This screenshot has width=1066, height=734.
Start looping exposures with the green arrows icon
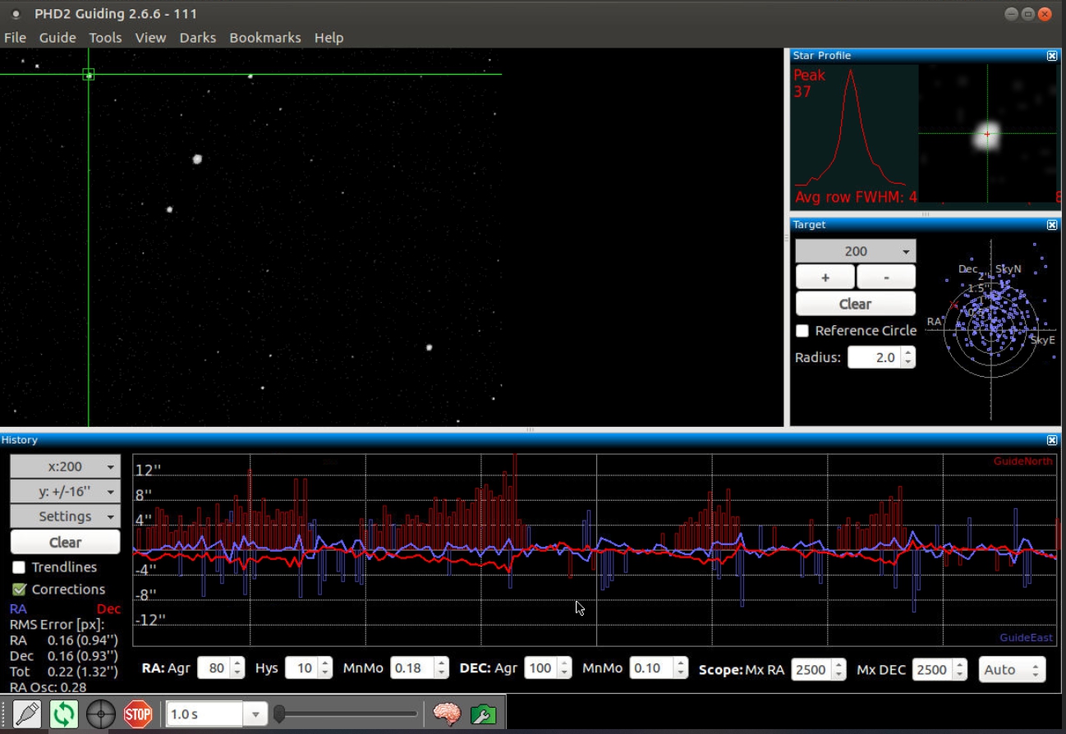coord(64,713)
